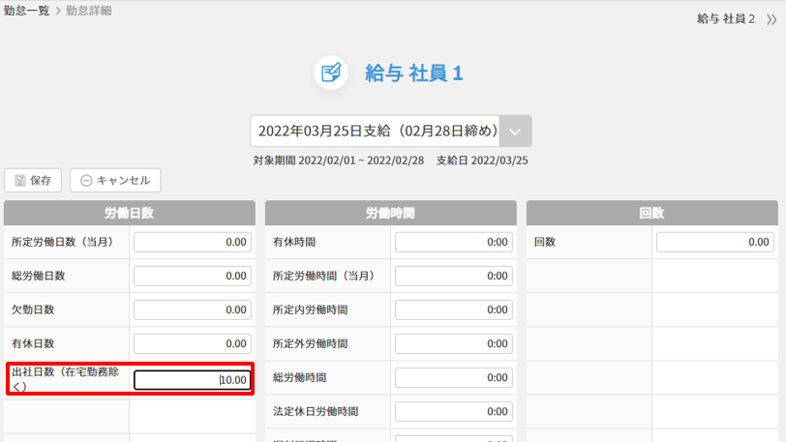Click the 法定休日労働時間 input field
The height and width of the screenshot is (442, 786).
[453, 412]
